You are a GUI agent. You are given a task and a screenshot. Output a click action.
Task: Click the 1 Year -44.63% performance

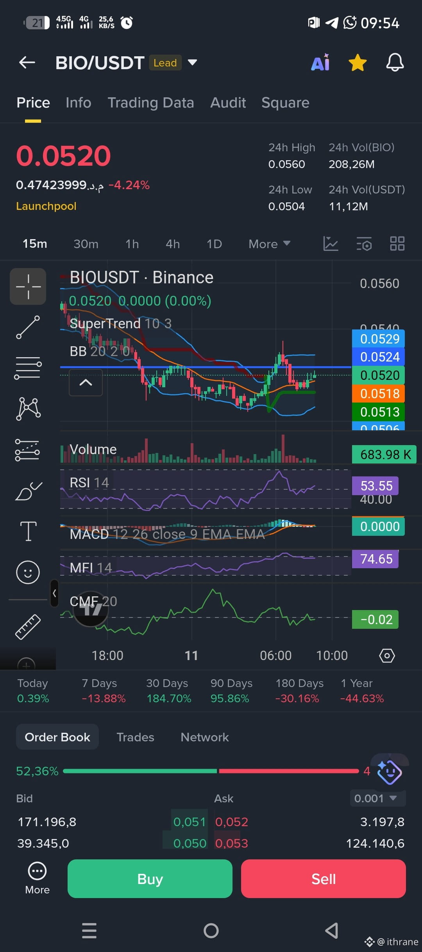pos(362,691)
